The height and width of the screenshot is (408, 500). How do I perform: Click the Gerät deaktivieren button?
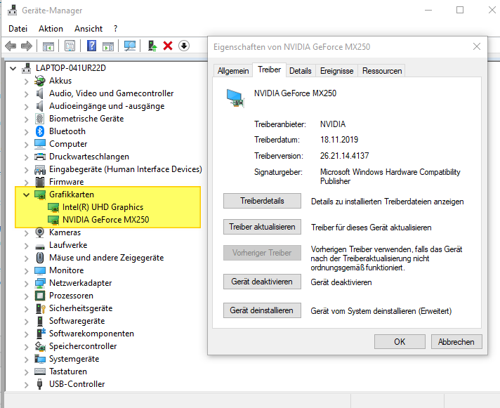pyautogui.click(x=262, y=282)
